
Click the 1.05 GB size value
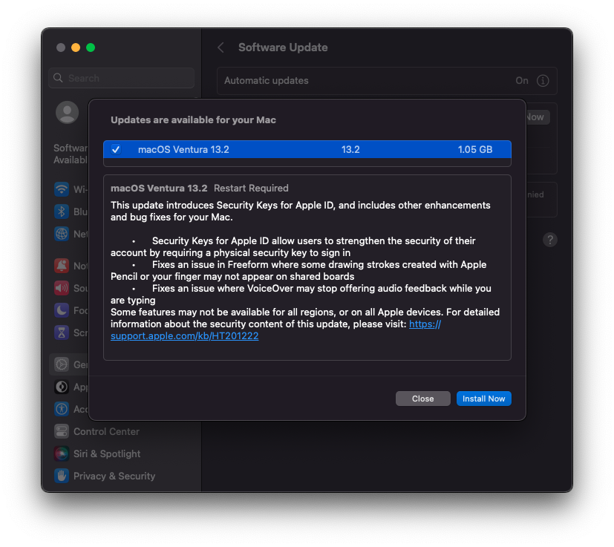pos(475,150)
